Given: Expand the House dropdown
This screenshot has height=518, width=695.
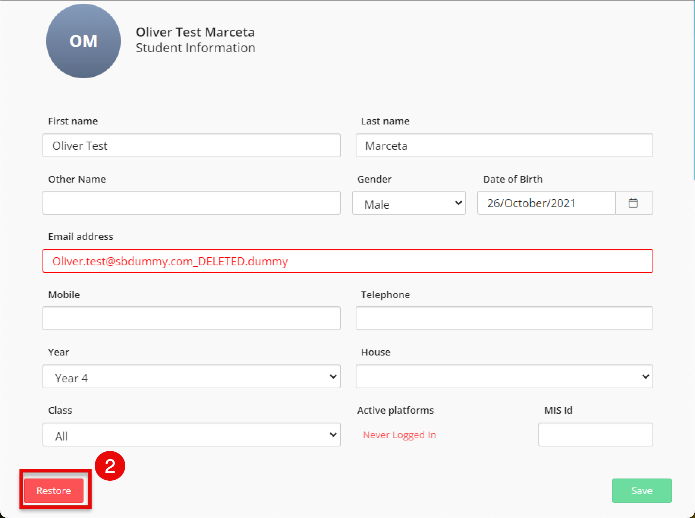Looking at the screenshot, I should pyautogui.click(x=504, y=377).
